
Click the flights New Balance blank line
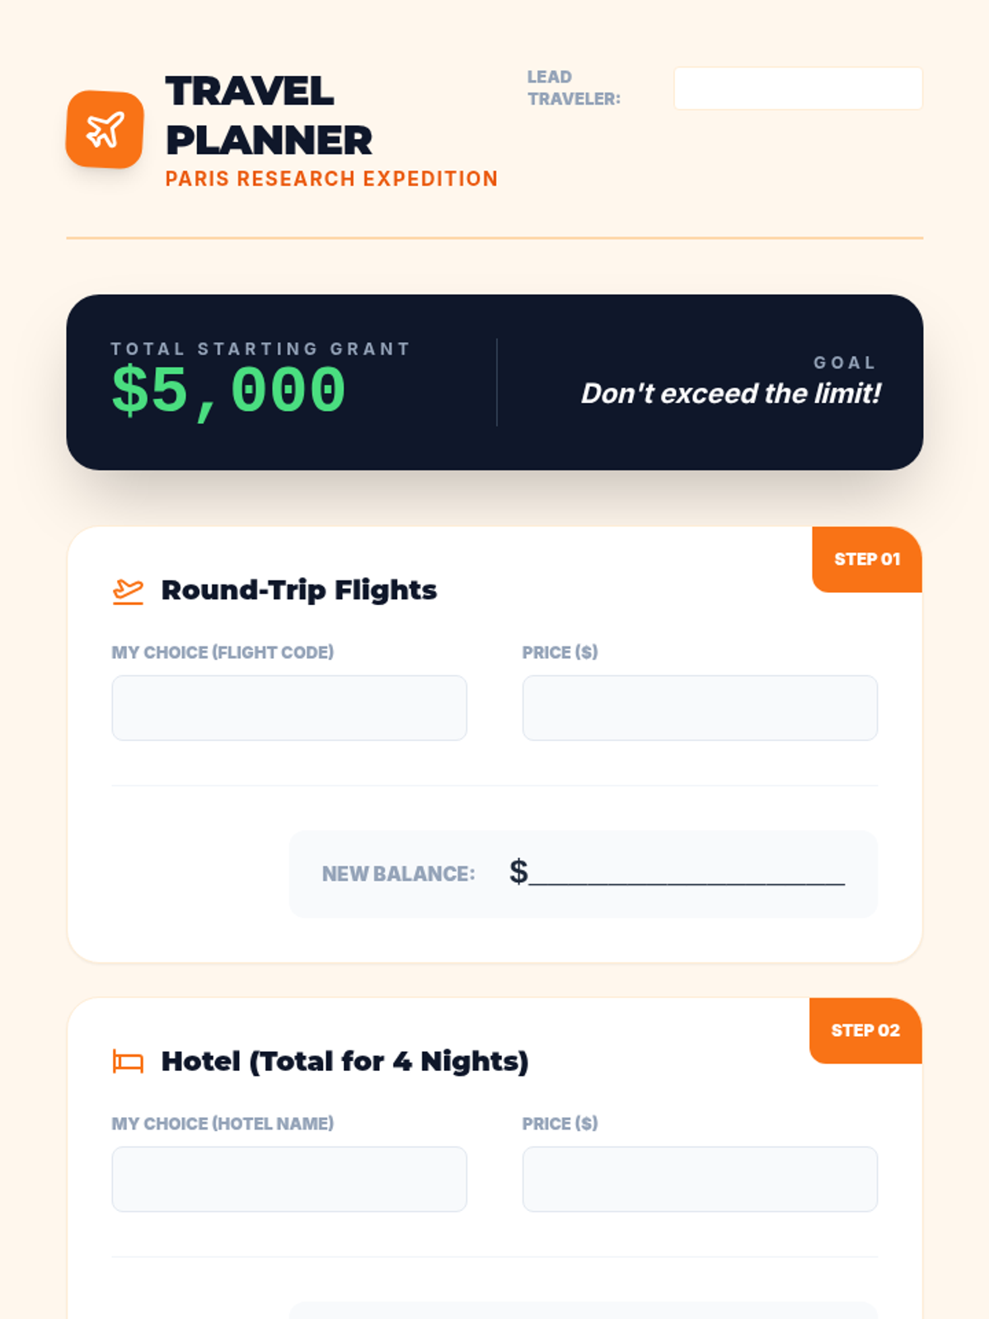pos(687,873)
